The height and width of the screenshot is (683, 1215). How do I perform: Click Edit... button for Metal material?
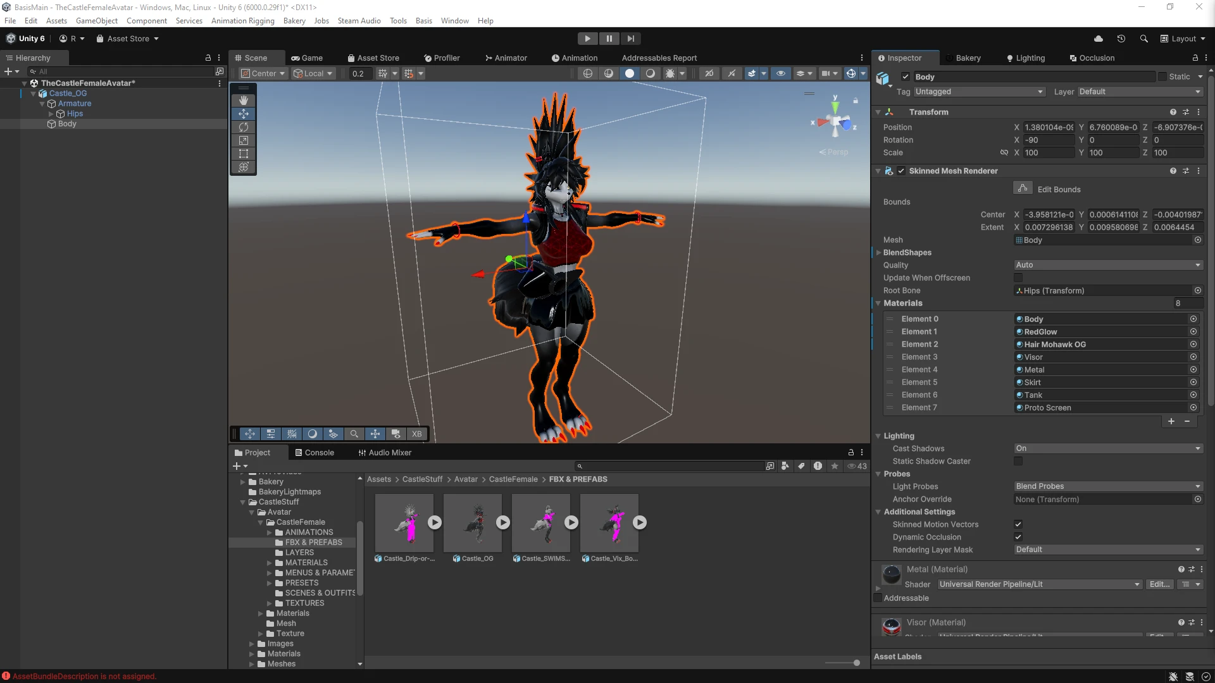coord(1159,584)
